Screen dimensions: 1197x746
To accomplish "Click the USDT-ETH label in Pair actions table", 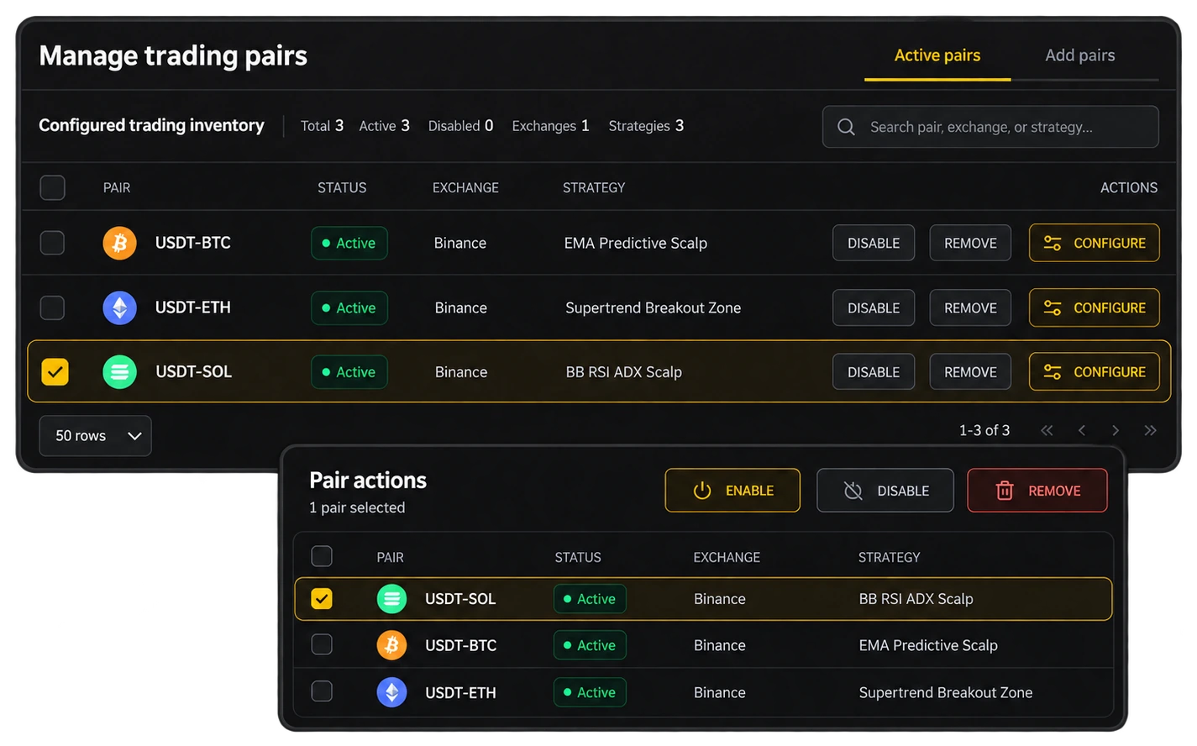I will point(460,692).
